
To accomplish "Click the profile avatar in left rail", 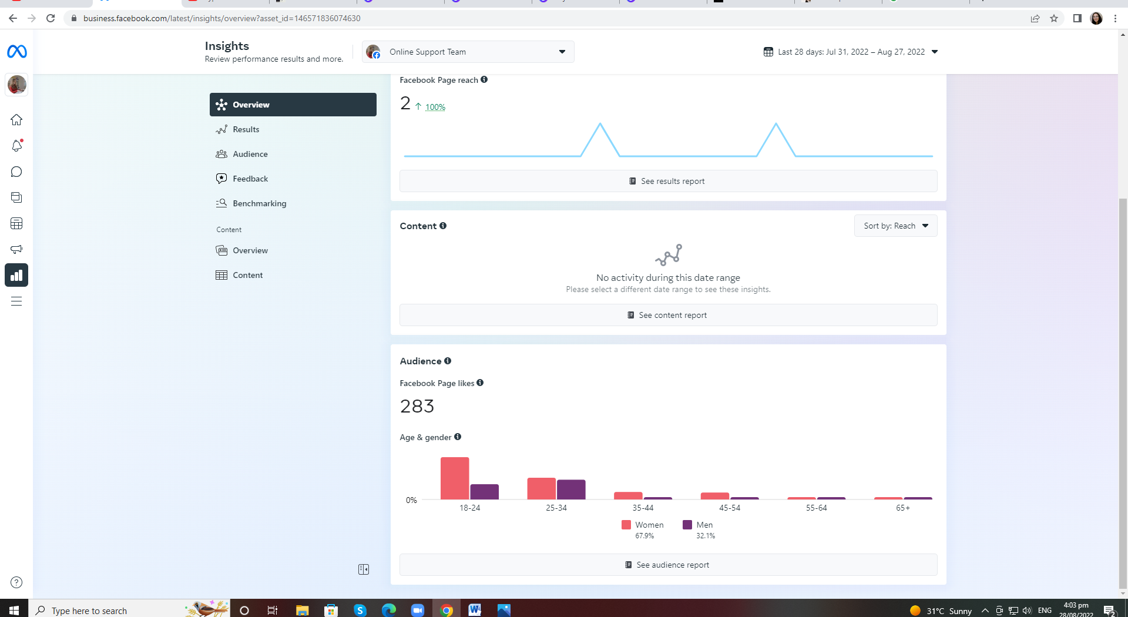I will click(16, 85).
